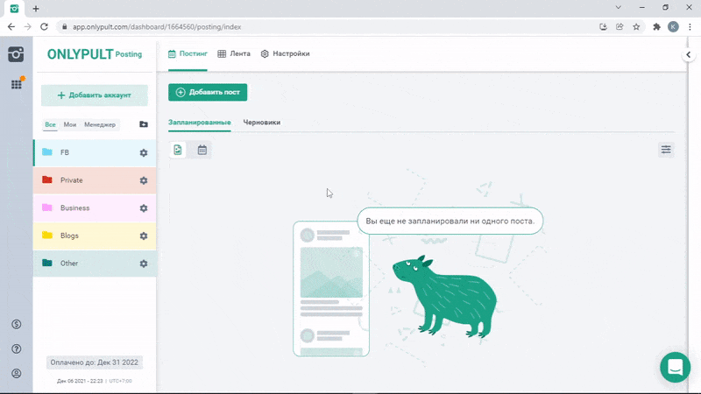Switch to list view of posts
The width and height of the screenshot is (701, 394).
click(x=178, y=150)
